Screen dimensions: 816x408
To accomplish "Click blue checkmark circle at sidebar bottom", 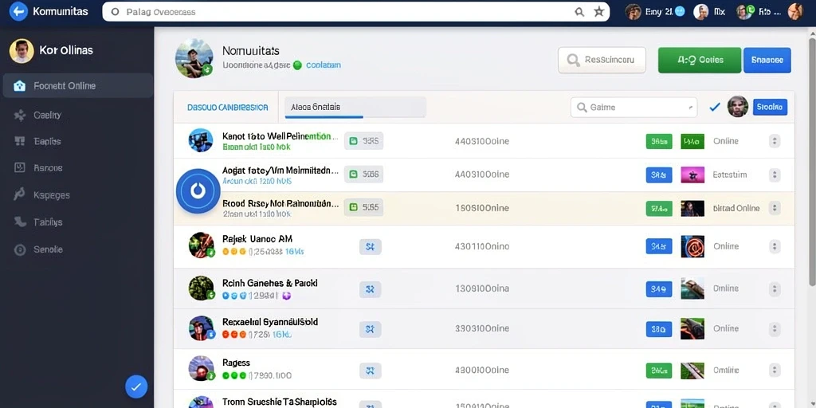I will [x=136, y=386].
